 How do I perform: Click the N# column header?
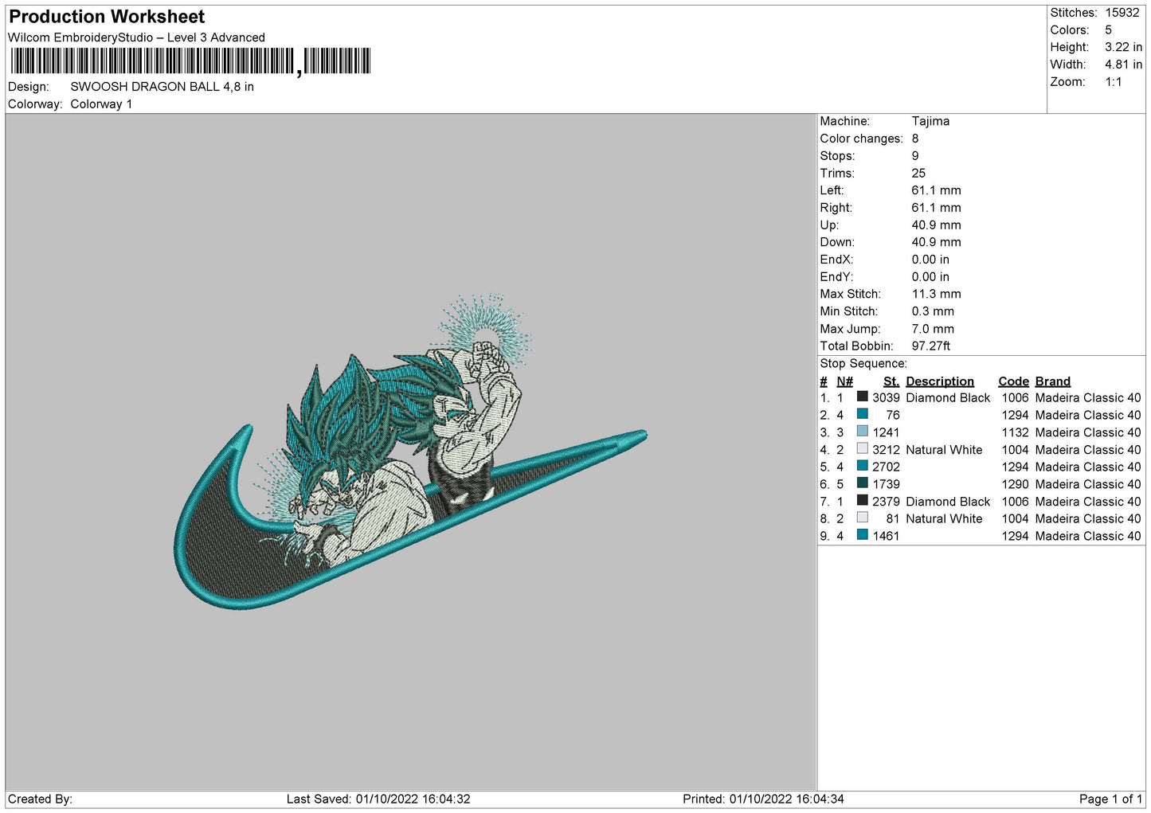[844, 381]
